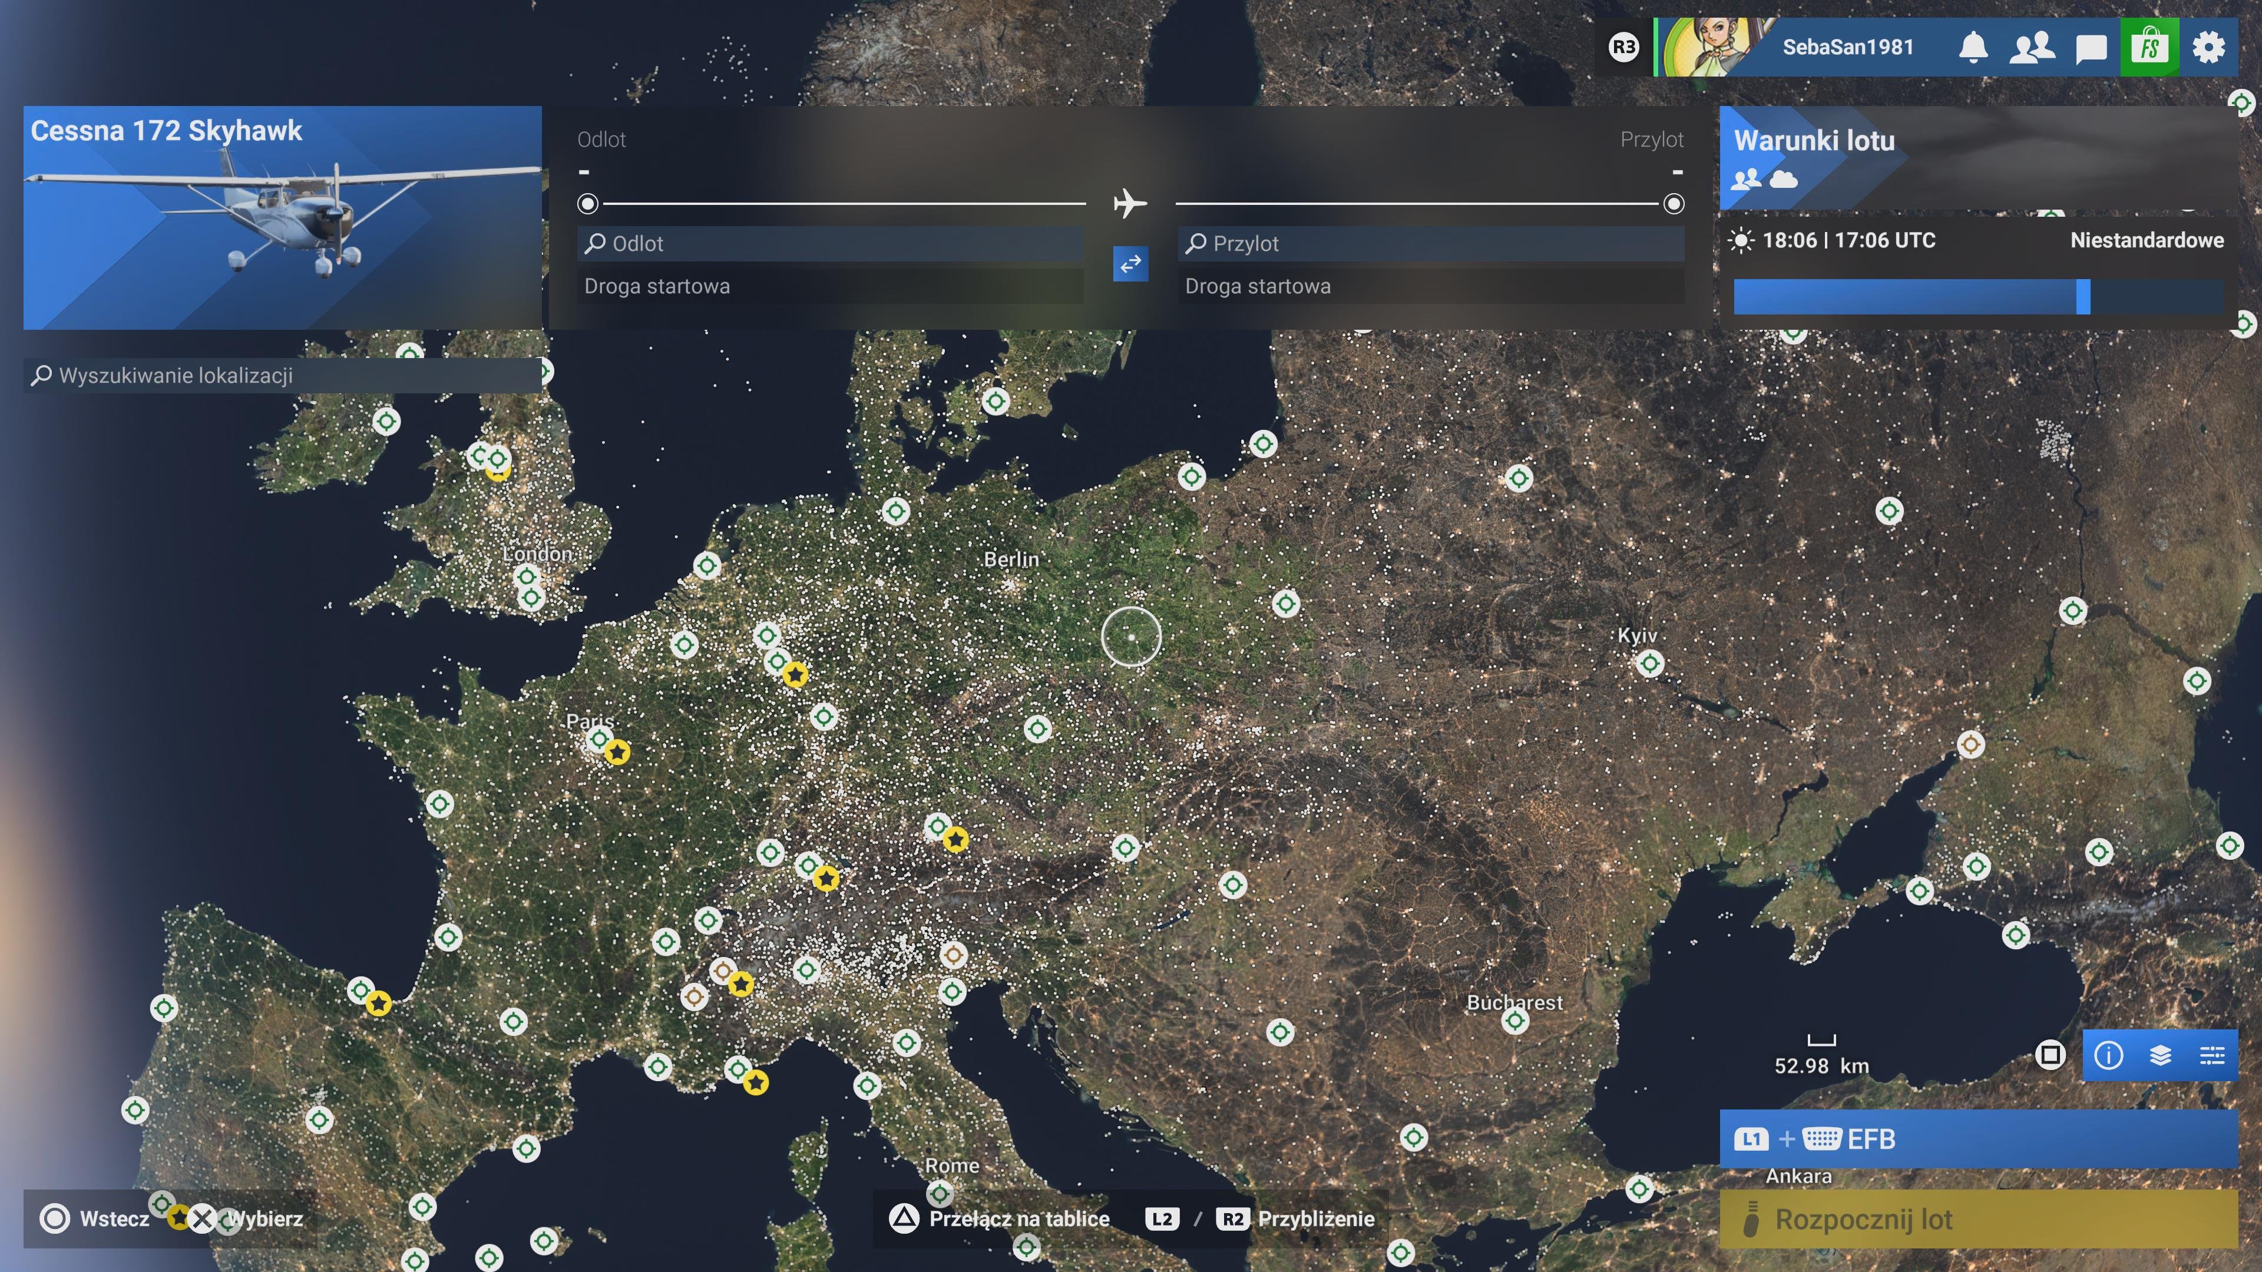Swap departure and arrival airports
Screen dimensions: 2262x1272
pyautogui.click(x=1130, y=263)
